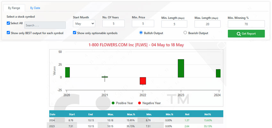Screen dimensions: 272x128
Task: Click the 35.15% Net% value in 2023 row
Action: point(208,126)
